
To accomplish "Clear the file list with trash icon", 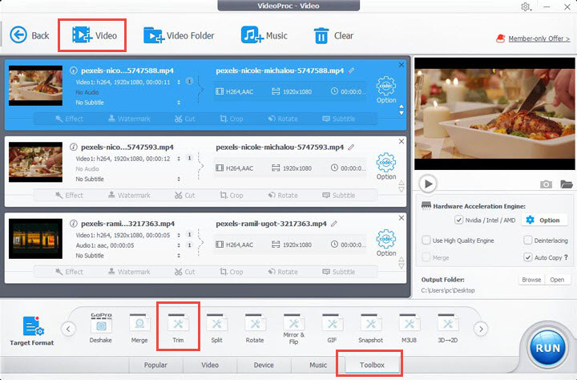I will (333, 36).
